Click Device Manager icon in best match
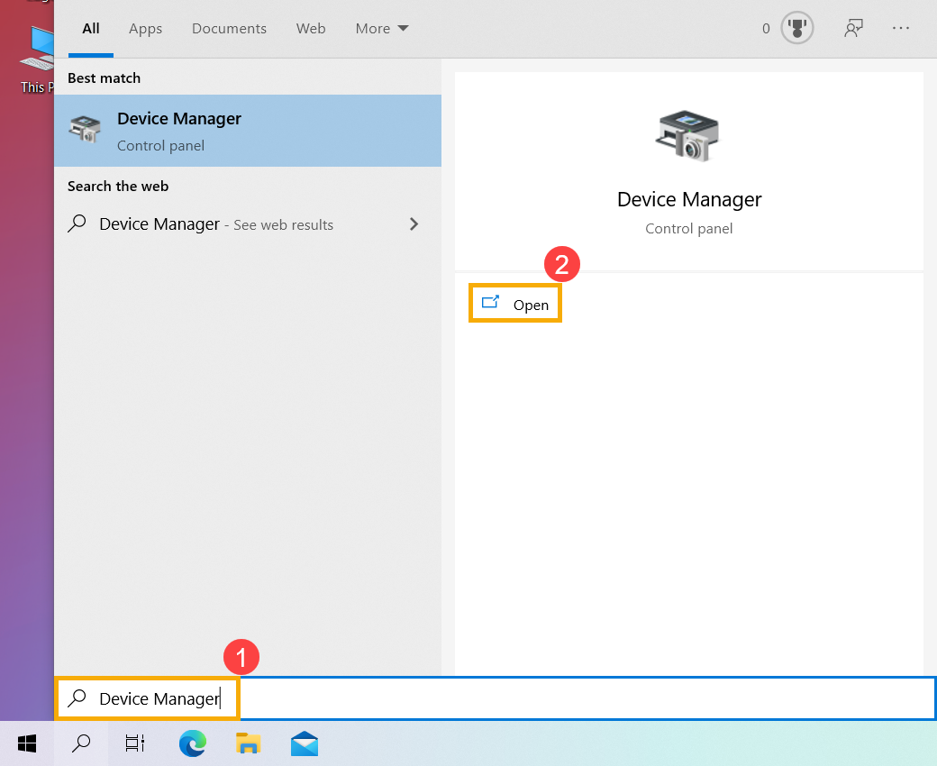This screenshot has width=937, height=766. 85,129
